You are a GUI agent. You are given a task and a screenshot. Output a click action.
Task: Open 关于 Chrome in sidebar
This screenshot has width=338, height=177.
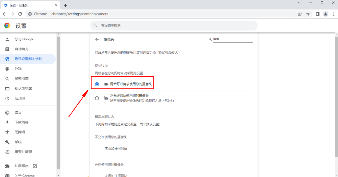pos(28,175)
